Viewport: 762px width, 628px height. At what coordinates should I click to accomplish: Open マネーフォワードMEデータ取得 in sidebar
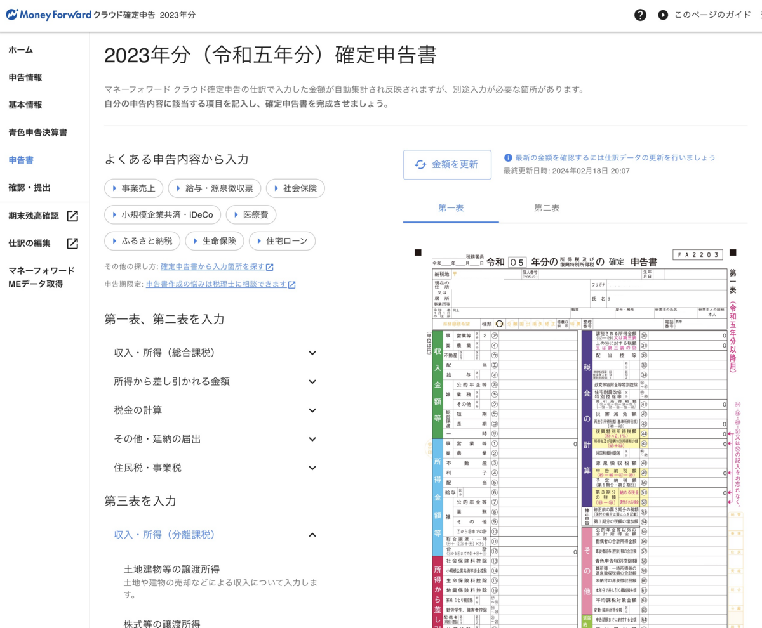coord(41,277)
